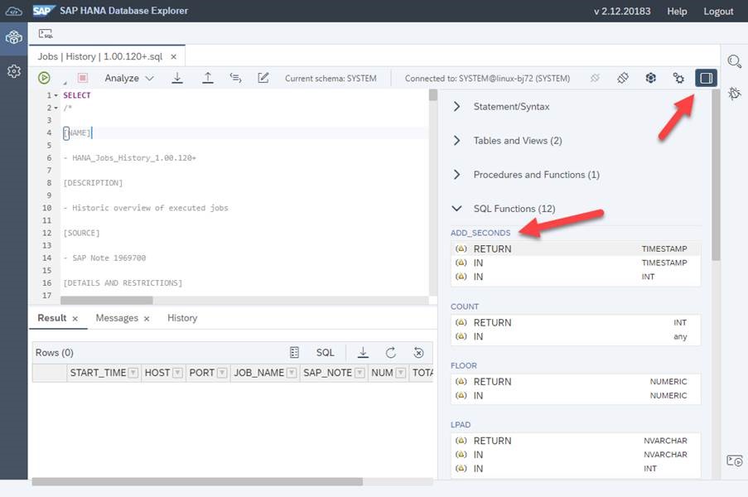The height and width of the screenshot is (497, 748).
Task: Open the History tab
Action: tap(182, 318)
